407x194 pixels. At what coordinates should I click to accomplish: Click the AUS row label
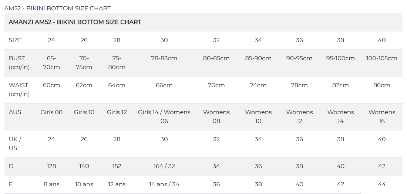point(15,112)
